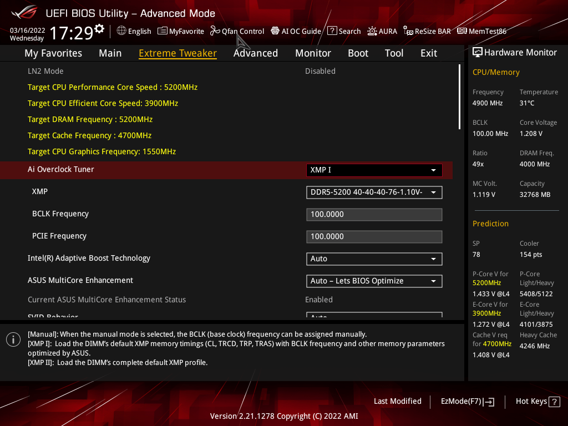Click the 1.208 V core voltage value
Screen dimensions: 568x426
tap(531, 133)
